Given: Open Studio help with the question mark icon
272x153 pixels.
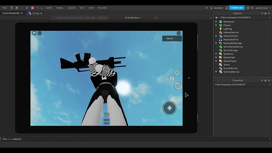Looking at the screenshot, I should 248,8.
